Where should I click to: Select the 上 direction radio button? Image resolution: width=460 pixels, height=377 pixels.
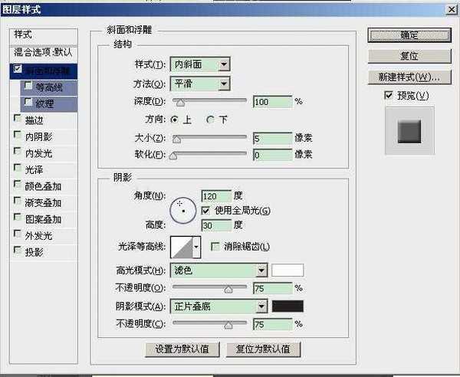[x=175, y=120]
